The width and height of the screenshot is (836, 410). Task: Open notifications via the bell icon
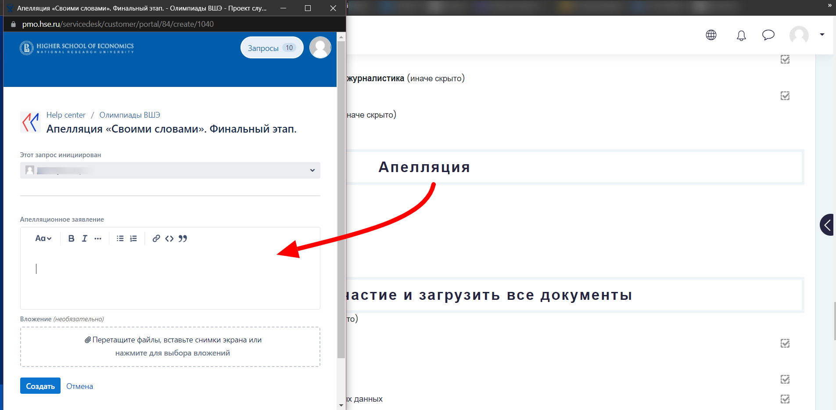(x=741, y=36)
